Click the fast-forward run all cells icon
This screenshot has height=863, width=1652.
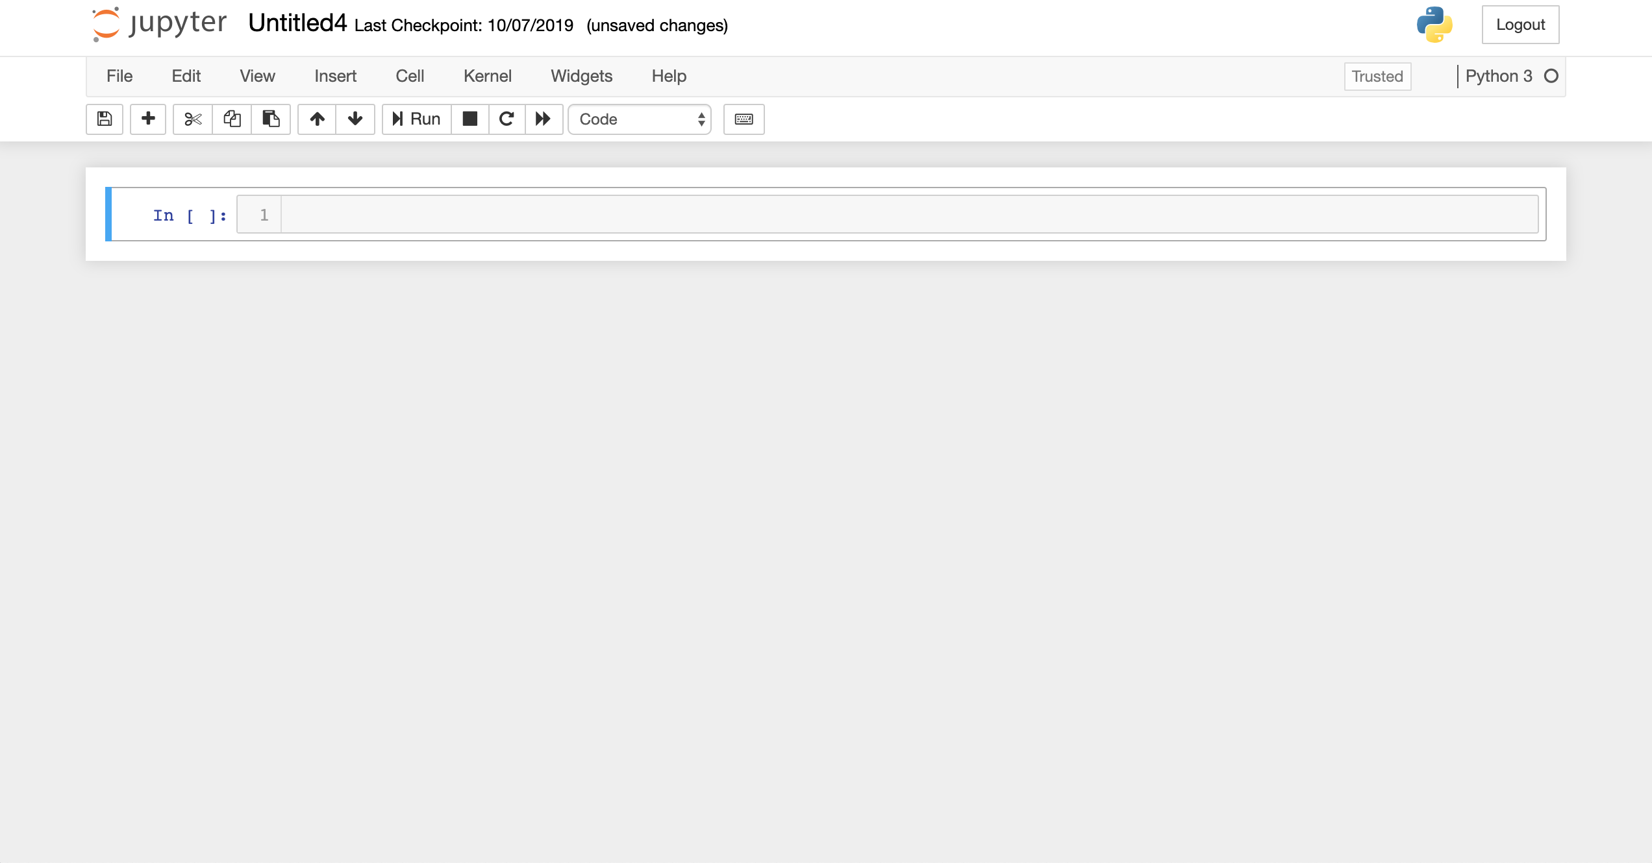point(543,119)
